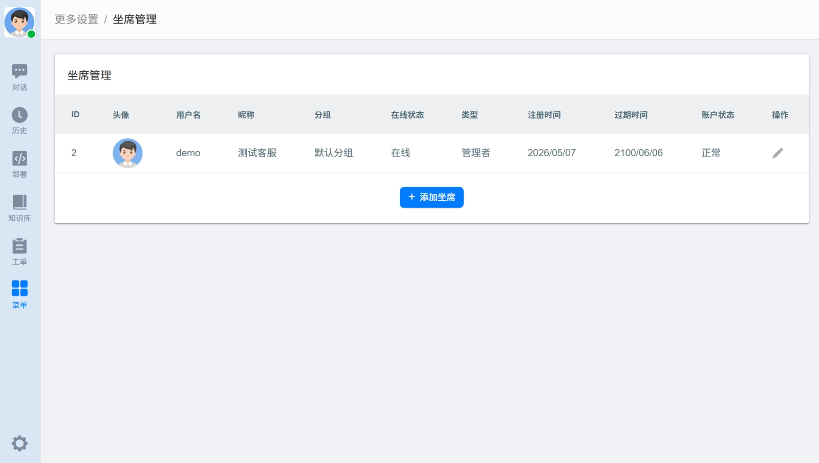Image resolution: width=819 pixels, height=463 pixels.
Task: Click the demo row avatar thumbnail
Action: pyautogui.click(x=127, y=153)
